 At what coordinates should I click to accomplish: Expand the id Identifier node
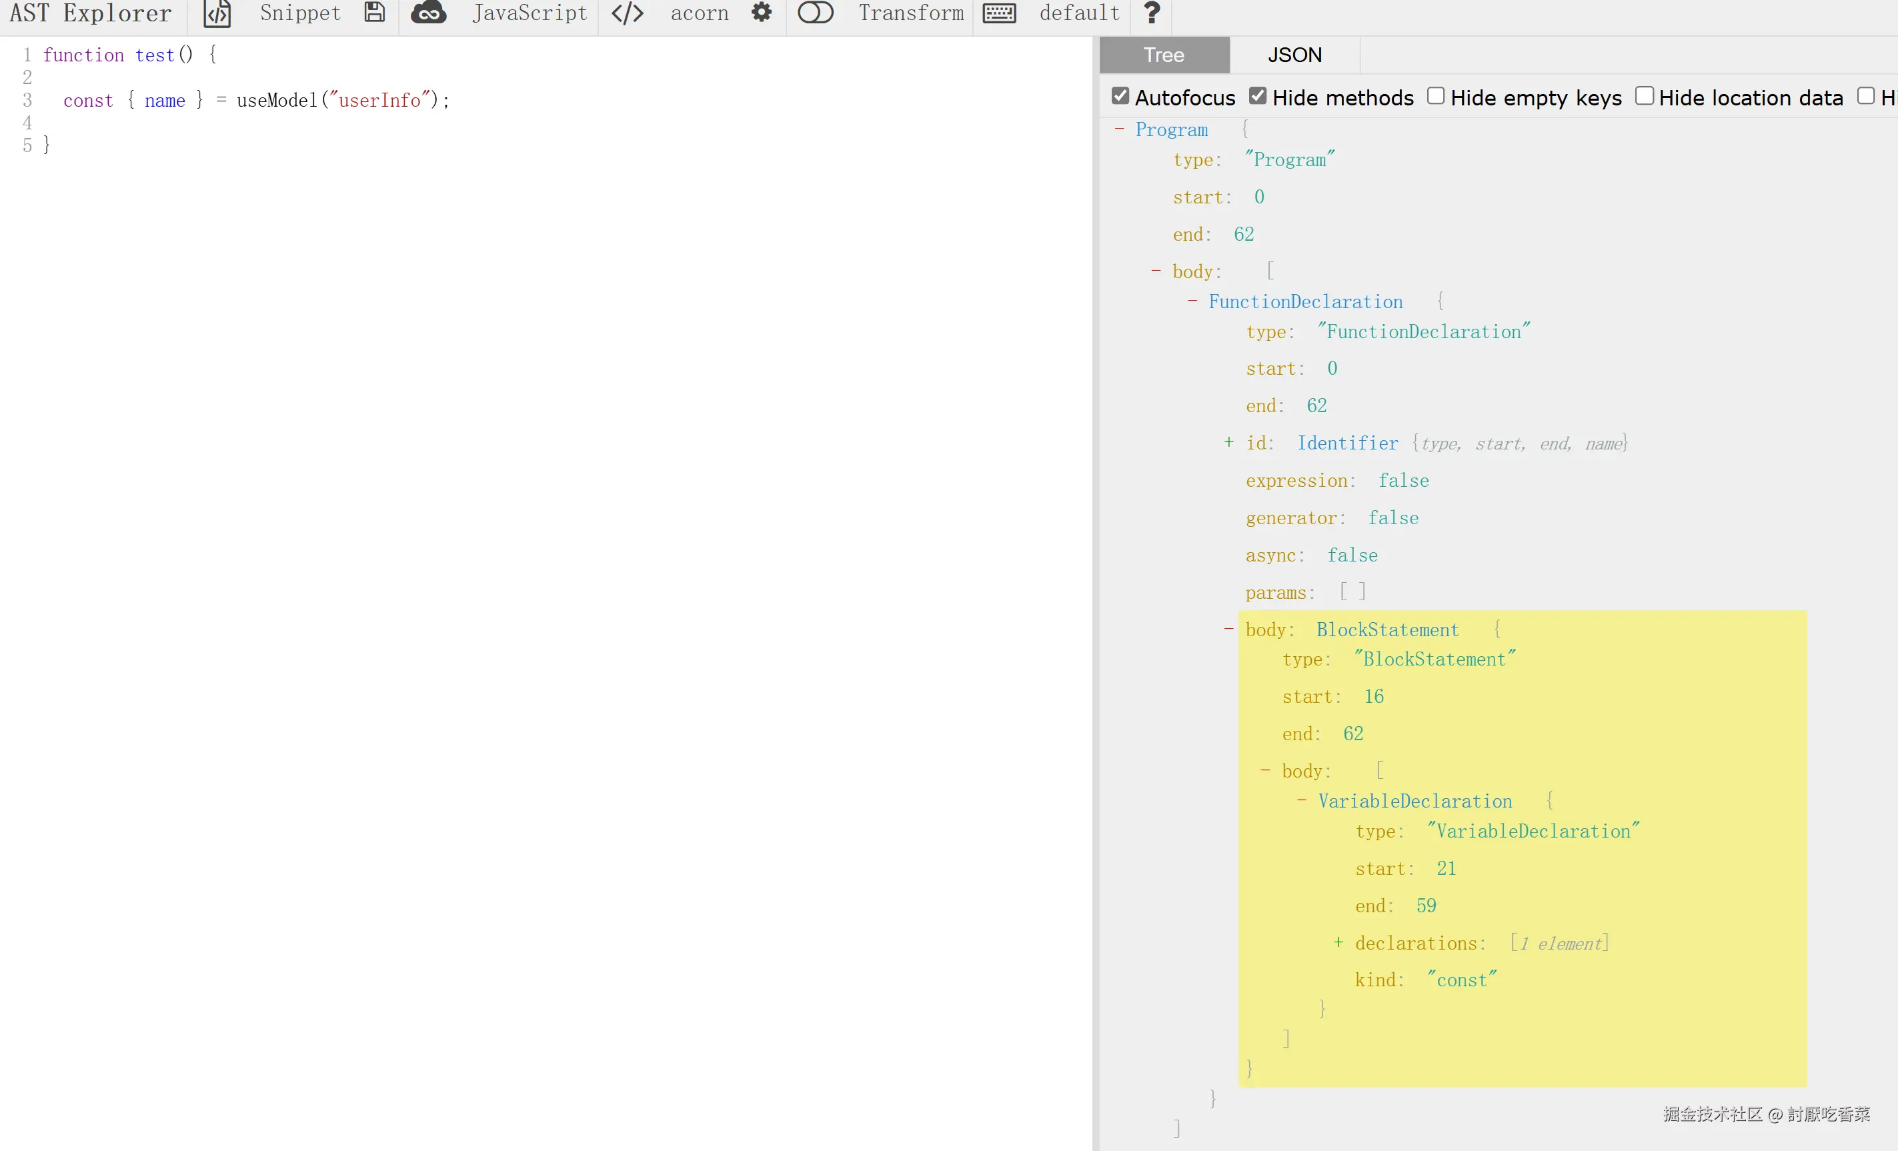(1228, 442)
